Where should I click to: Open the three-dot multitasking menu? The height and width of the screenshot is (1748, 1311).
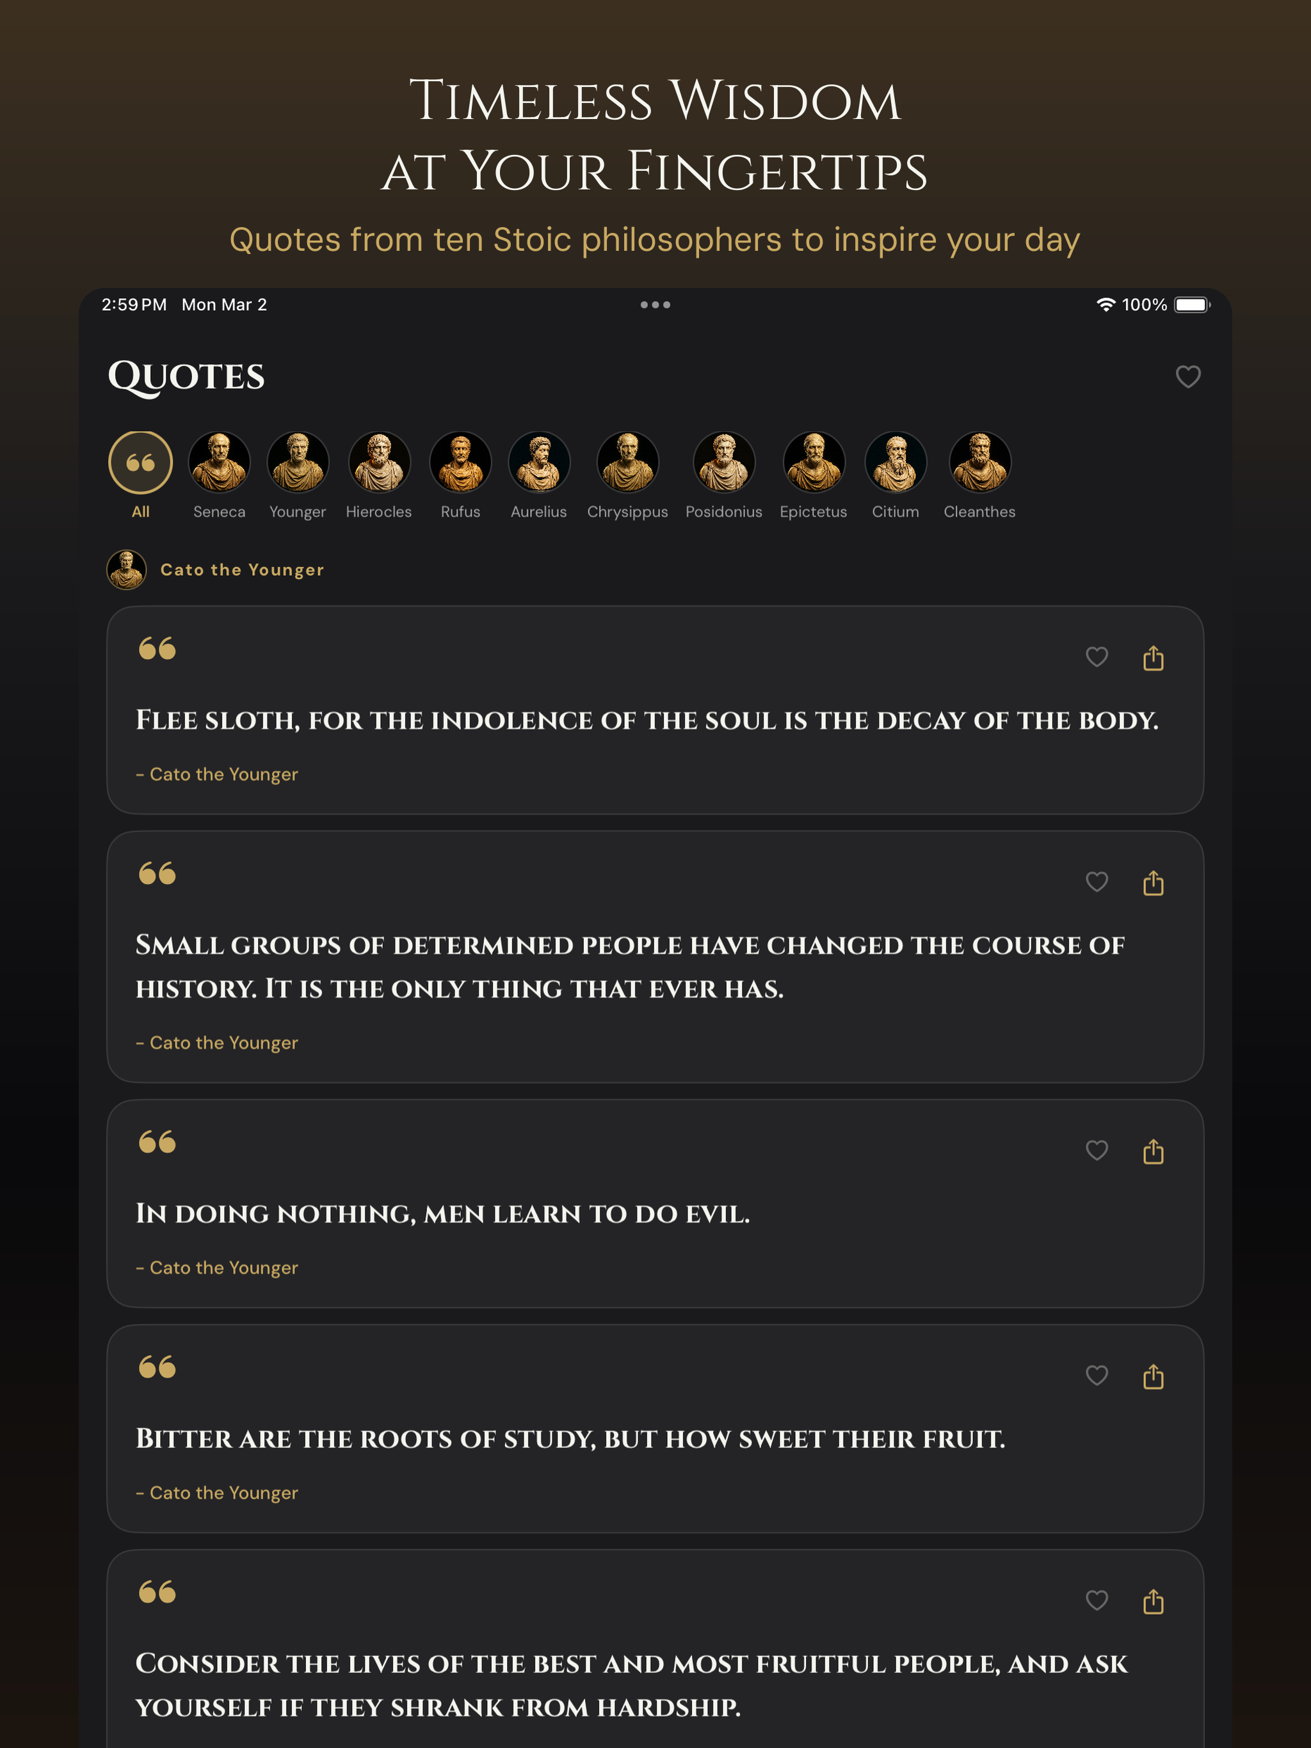coord(655,305)
